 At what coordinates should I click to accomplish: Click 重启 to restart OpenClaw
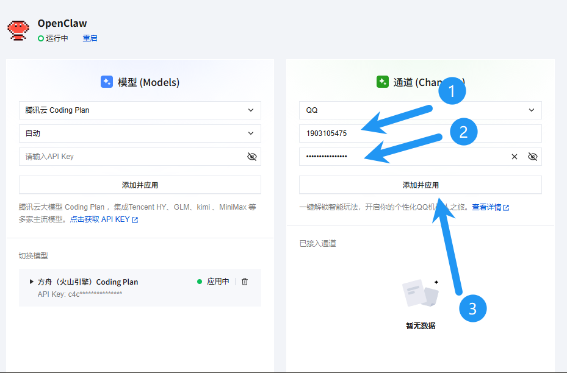tap(90, 38)
